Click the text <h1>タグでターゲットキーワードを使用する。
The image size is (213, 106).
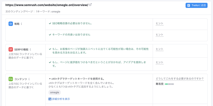coord(78,79)
